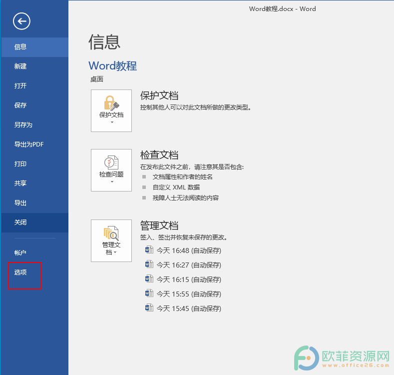Click Word file icon beside 今天 15:55

click(149, 293)
